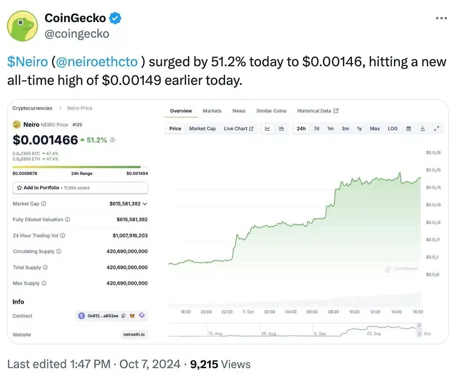Switch to the Markets tab
The image size is (458, 382).
tap(212, 111)
